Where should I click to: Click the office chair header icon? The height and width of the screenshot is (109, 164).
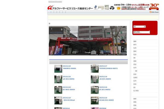95,8
